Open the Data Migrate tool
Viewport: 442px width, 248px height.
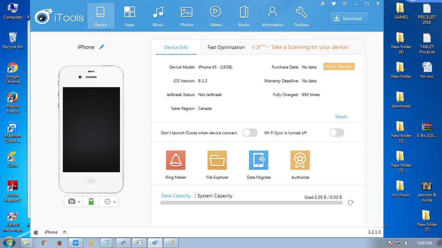(x=259, y=160)
